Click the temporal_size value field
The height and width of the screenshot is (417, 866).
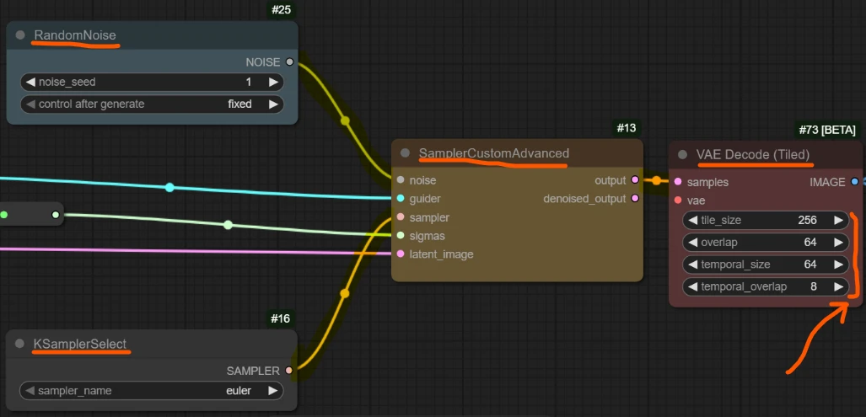(x=765, y=265)
